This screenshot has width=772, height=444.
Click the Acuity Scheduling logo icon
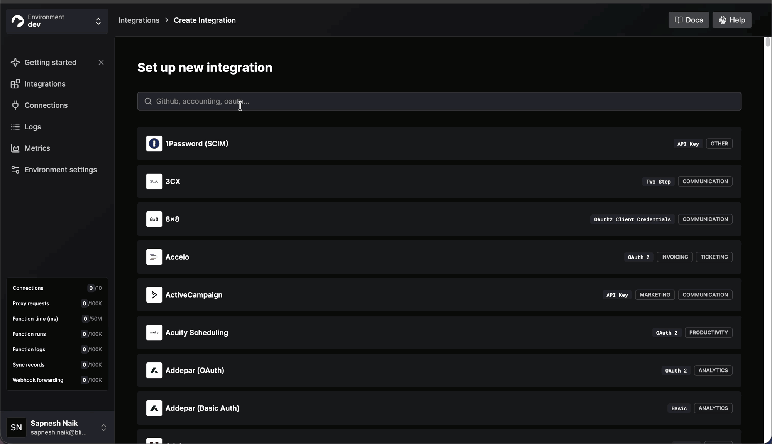pos(154,333)
